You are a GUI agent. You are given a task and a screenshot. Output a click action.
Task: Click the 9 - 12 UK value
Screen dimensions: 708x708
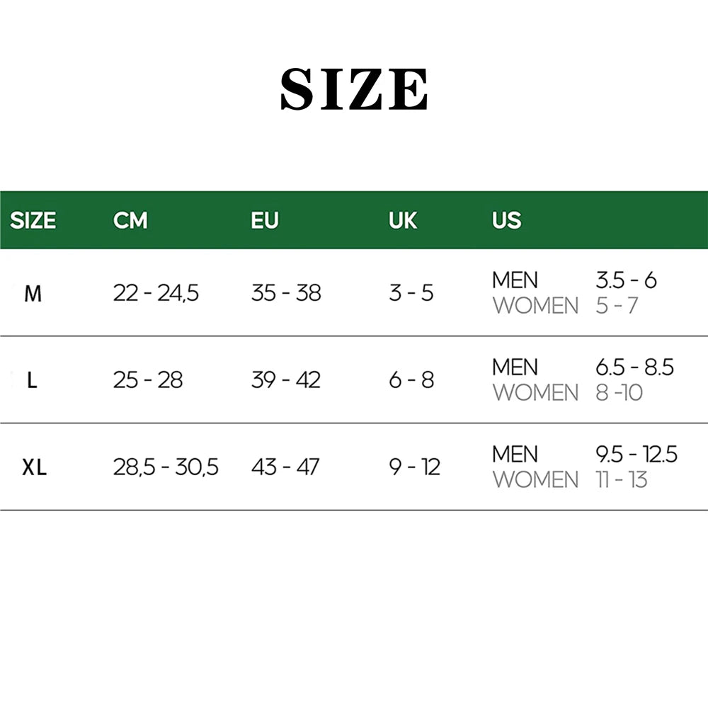click(x=414, y=467)
